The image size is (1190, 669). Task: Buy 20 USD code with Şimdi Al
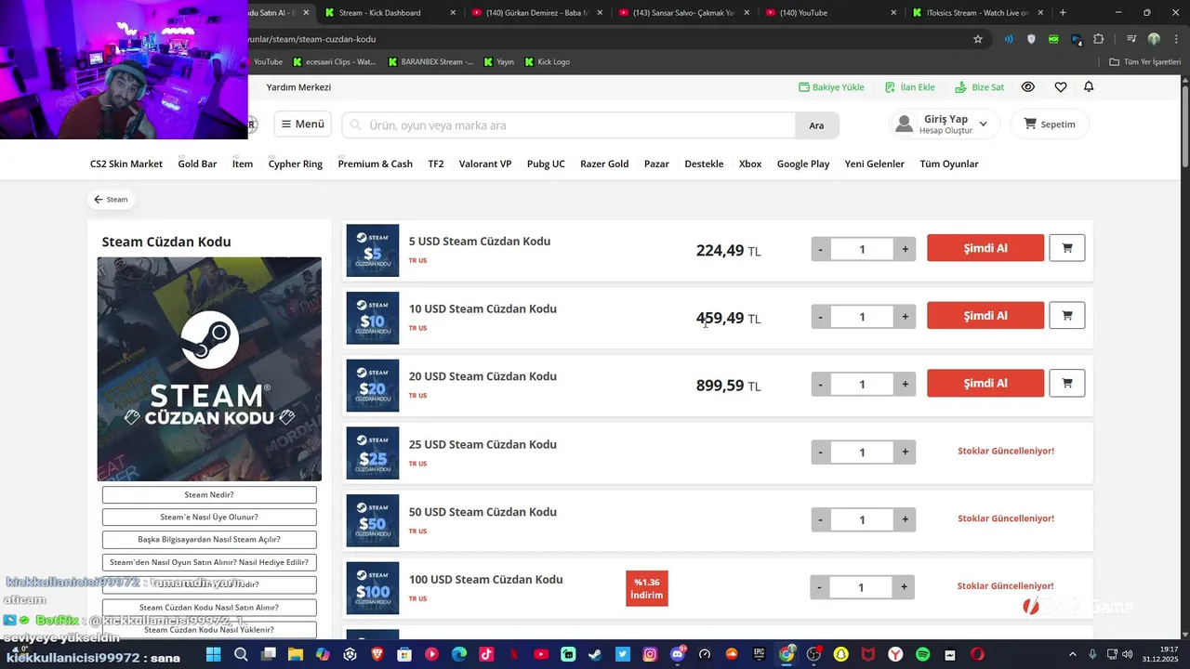tap(985, 383)
